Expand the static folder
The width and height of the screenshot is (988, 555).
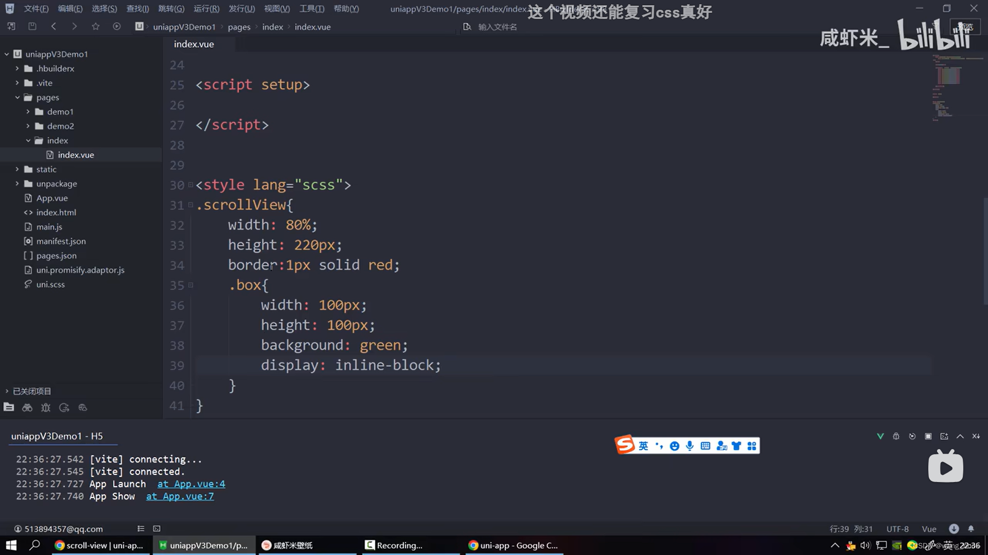[x=17, y=169]
